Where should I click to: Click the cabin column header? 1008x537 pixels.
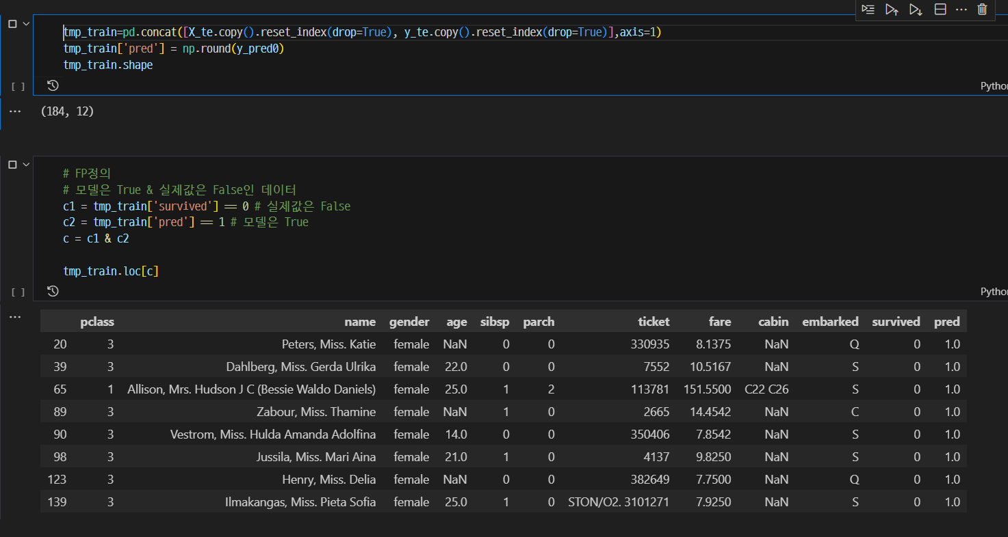coord(773,322)
